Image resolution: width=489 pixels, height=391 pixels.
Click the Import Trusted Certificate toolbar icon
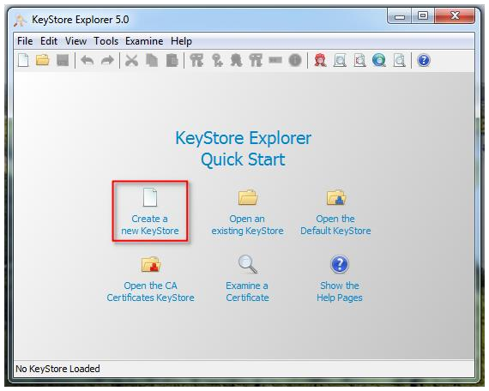237,60
